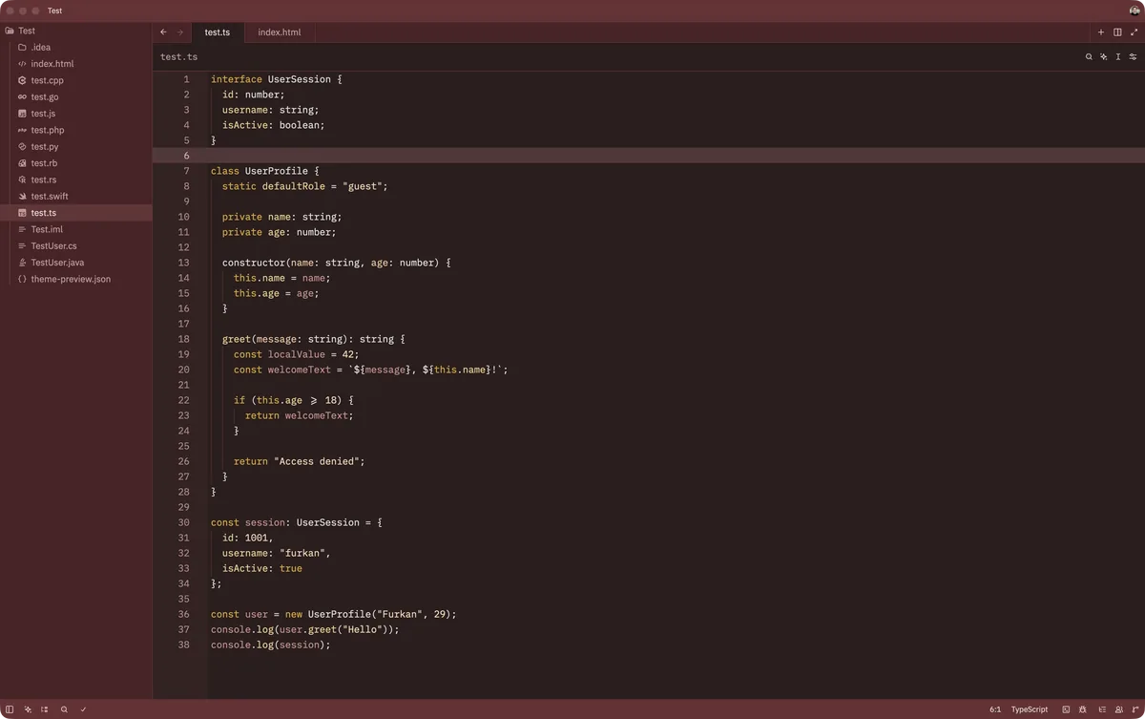Click "welcomeText" on the const line
The width and height of the screenshot is (1145, 719).
[x=300, y=370]
